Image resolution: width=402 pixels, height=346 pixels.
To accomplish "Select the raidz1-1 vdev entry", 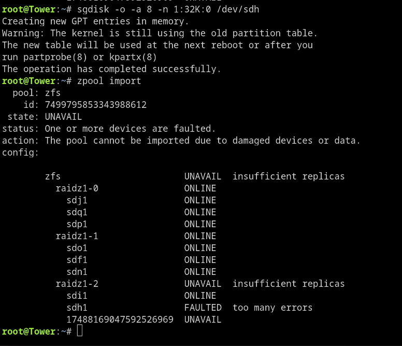I will pyautogui.click(x=77, y=236).
